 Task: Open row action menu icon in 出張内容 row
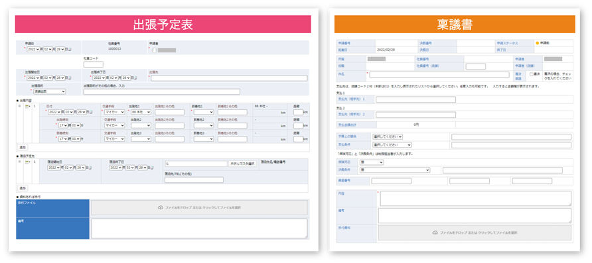(27, 107)
